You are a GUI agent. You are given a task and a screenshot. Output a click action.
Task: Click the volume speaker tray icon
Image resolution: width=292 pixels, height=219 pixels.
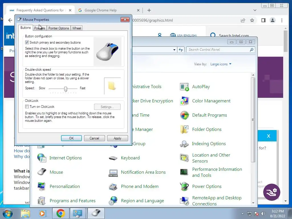tap(263, 214)
